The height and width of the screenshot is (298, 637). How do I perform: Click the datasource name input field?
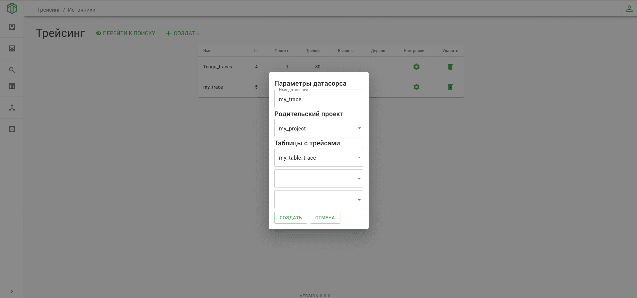coord(318,100)
